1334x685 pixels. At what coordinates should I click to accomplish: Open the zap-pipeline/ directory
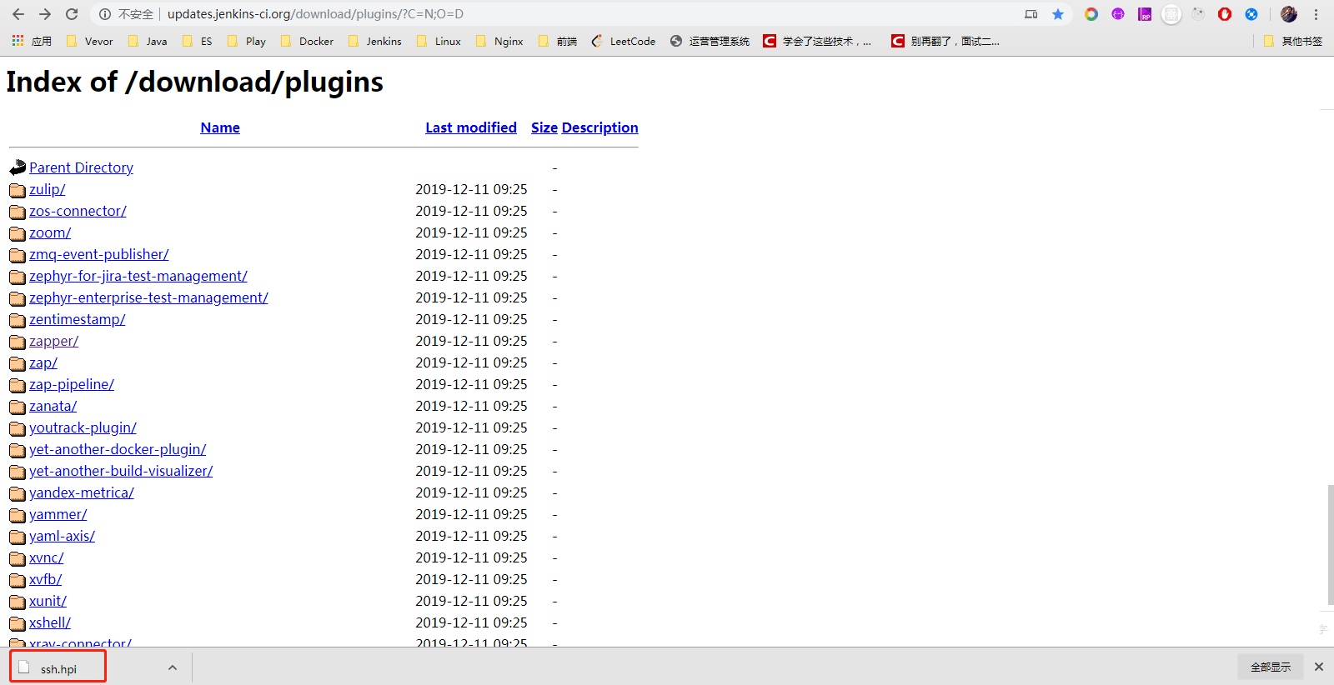72,384
